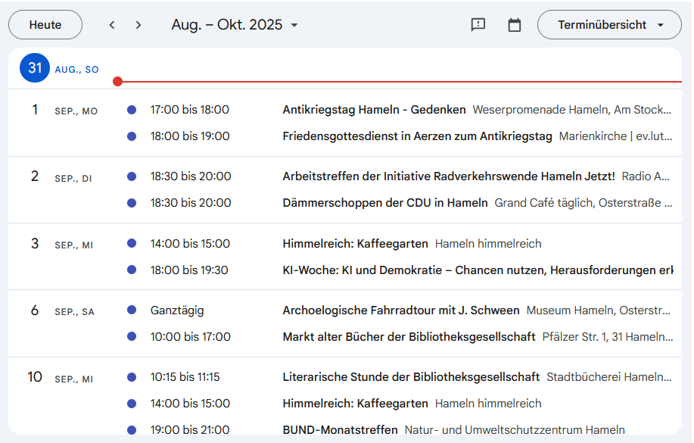Click blue dot beside BUND-Monatstreffen event
This screenshot has height=443, width=694.
pyautogui.click(x=132, y=430)
